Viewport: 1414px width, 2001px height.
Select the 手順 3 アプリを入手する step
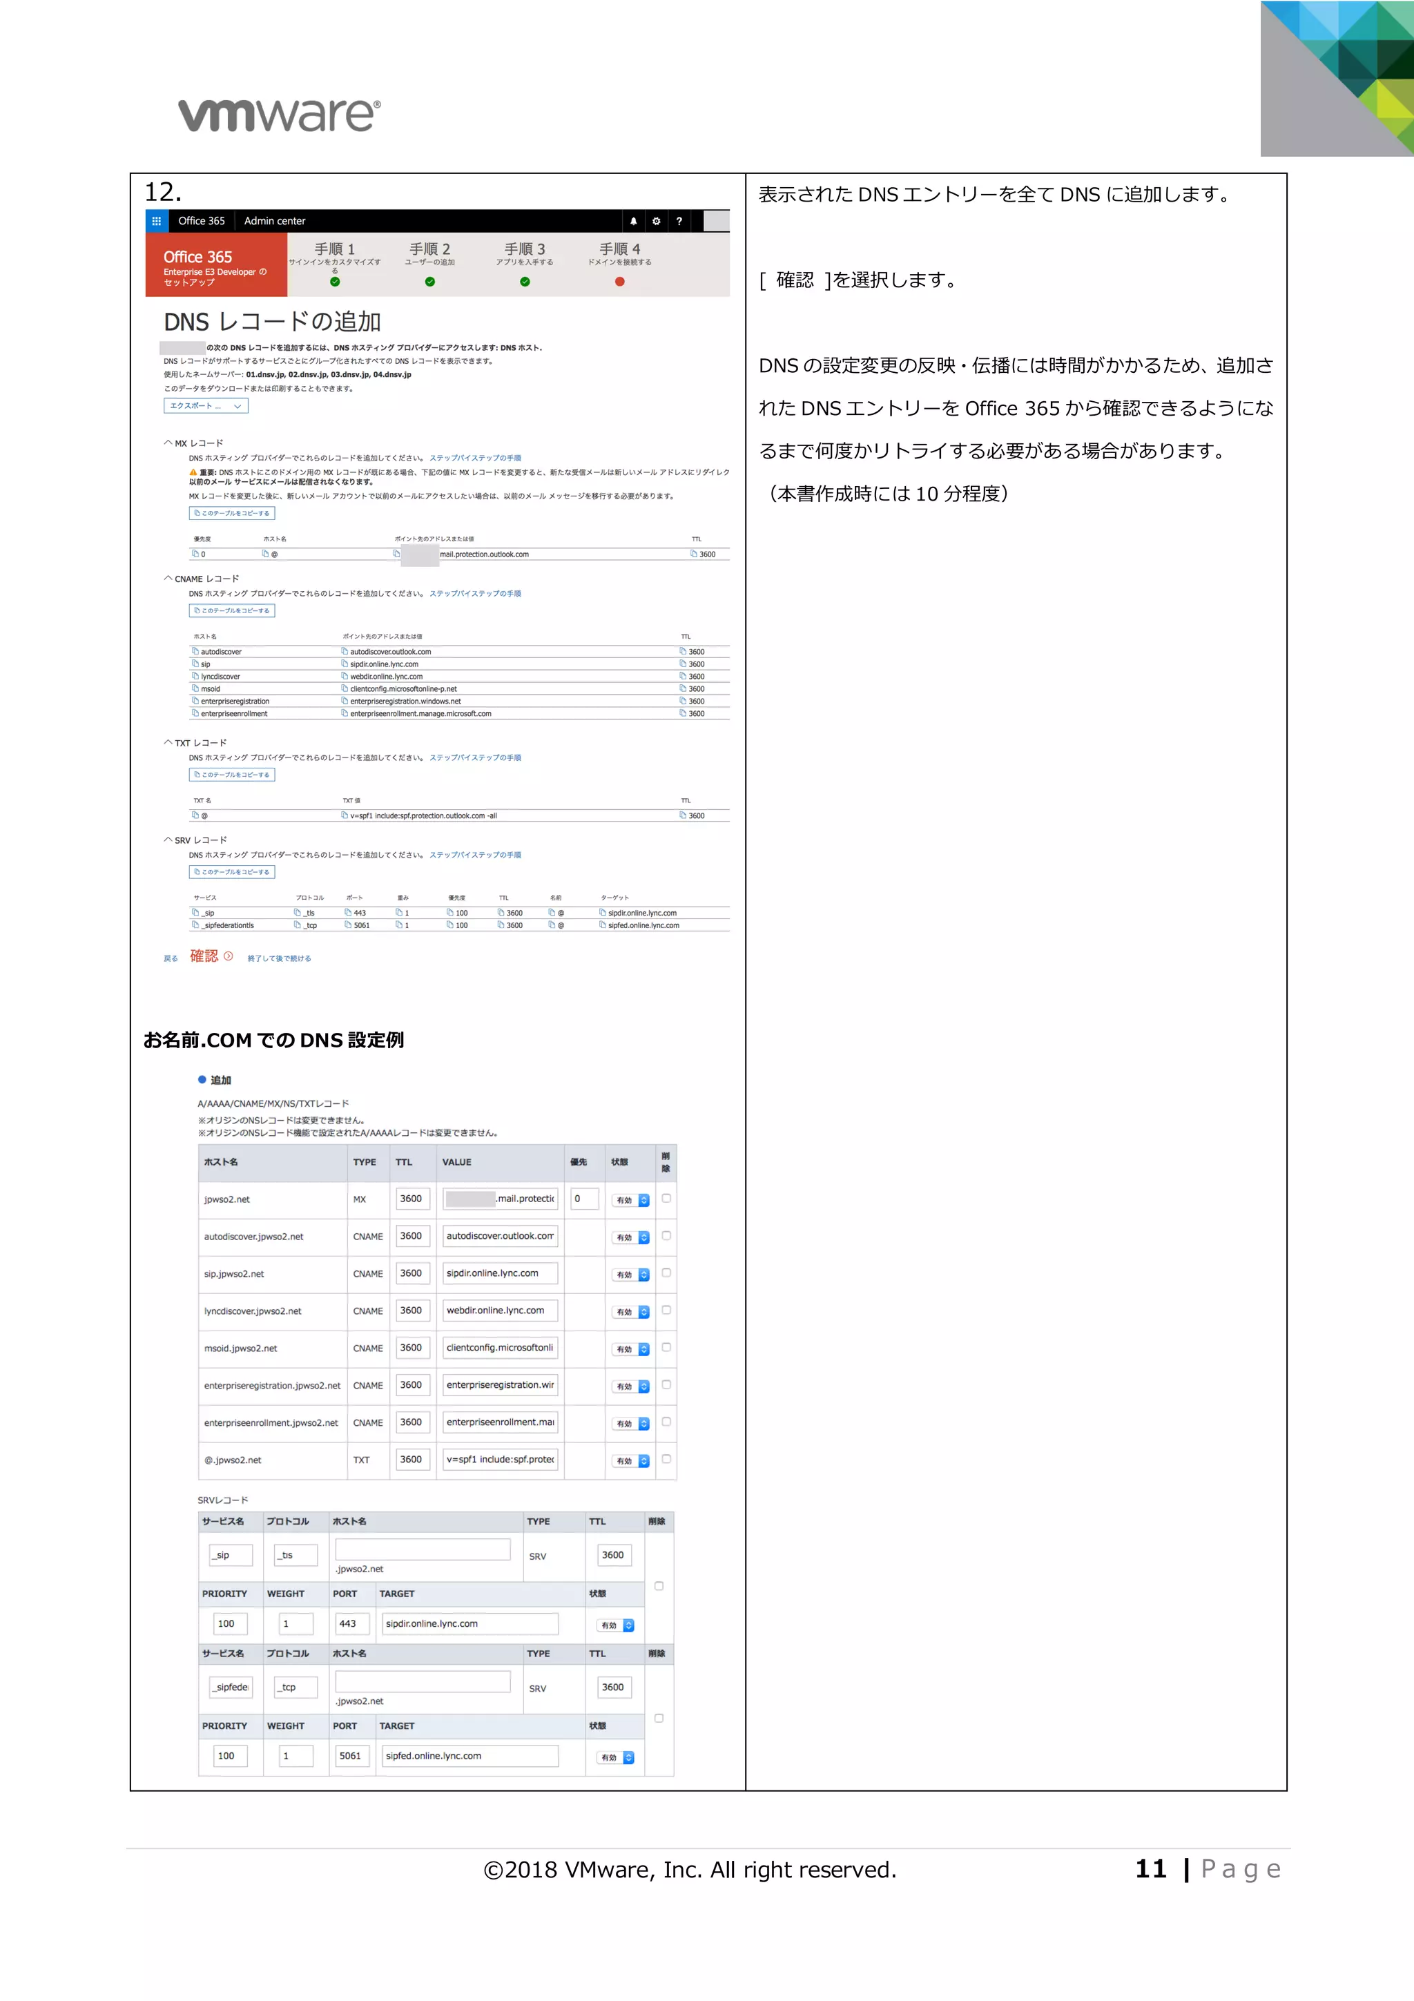click(525, 263)
